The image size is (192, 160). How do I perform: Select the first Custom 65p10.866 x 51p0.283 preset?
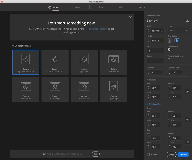coord(26,62)
